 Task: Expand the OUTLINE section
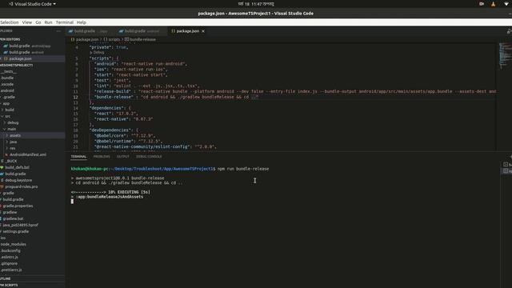point(32,278)
